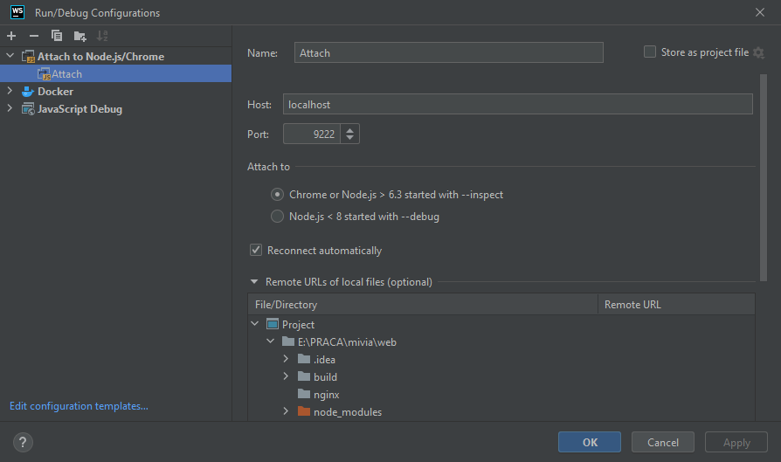Toggle Reconnect automatically checkbox
The image size is (781, 462).
256,250
